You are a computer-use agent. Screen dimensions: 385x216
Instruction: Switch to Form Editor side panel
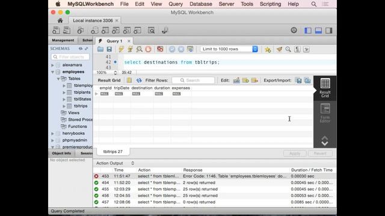coord(325,113)
